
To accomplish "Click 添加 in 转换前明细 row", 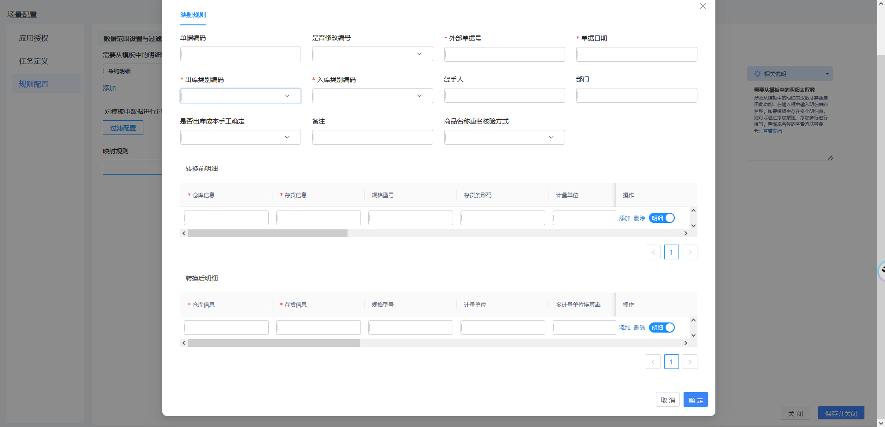I will click(625, 218).
